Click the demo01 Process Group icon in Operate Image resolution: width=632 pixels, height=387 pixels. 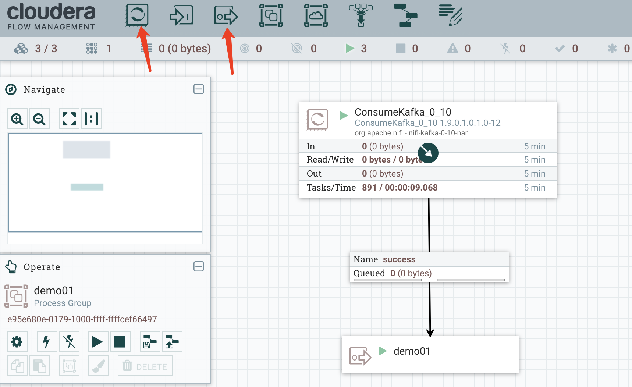[16, 296]
